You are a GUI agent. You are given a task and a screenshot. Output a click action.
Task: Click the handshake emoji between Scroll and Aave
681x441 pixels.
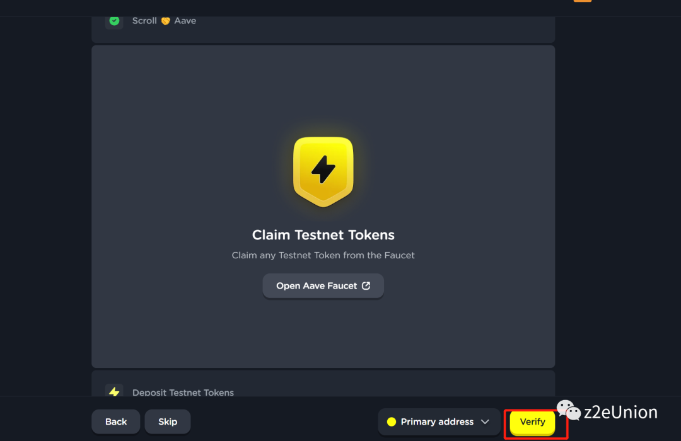(x=165, y=21)
